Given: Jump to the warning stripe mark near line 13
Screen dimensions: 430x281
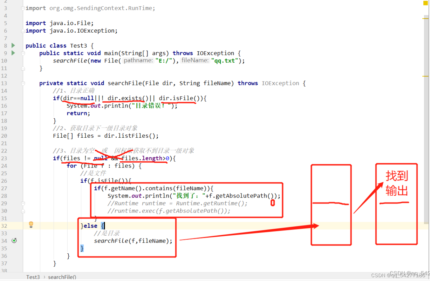Looking at the screenshot, I should tap(426, 76).
